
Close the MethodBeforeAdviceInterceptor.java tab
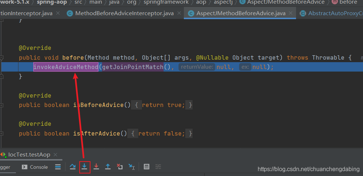pyautogui.click(x=178, y=13)
